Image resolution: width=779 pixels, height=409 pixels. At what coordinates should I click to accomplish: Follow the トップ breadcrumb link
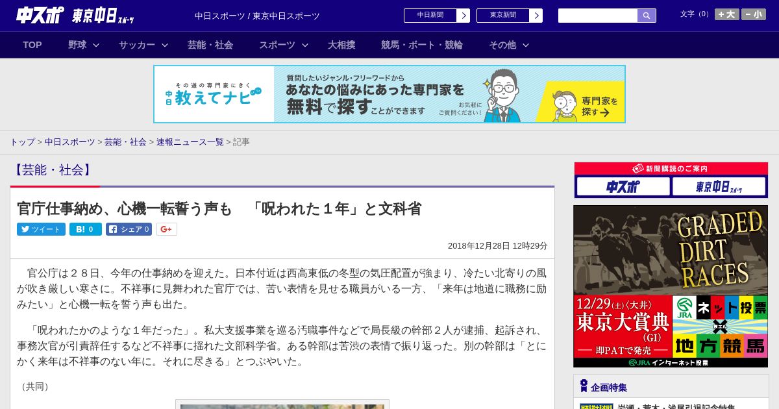(x=22, y=142)
